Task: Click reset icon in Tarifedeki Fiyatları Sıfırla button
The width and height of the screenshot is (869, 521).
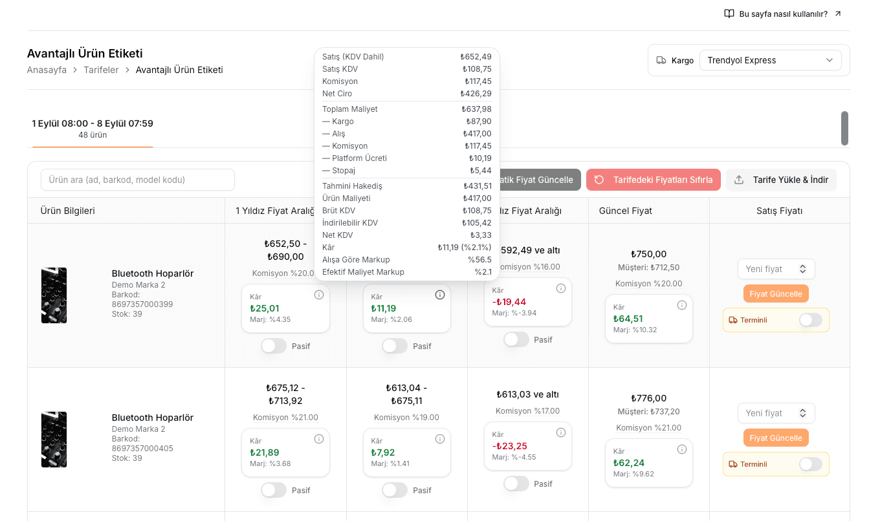Action: coord(599,180)
